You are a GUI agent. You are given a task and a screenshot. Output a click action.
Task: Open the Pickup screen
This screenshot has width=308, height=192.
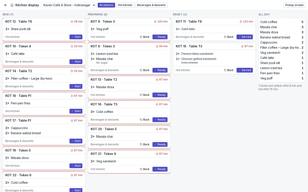(x=294, y=5)
